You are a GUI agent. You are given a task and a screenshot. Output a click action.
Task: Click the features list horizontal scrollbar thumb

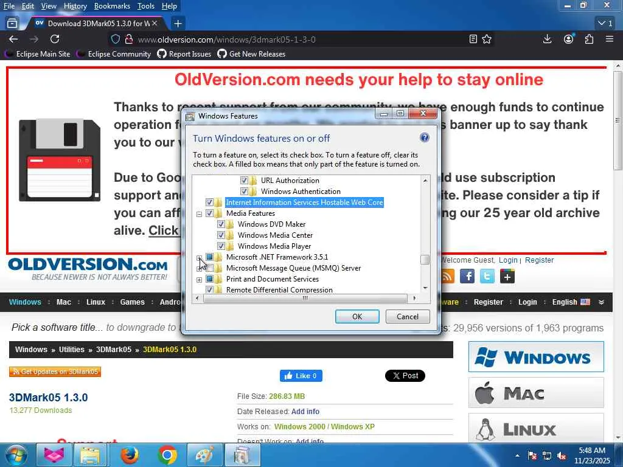pyautogui.click(x=305, y=298)
